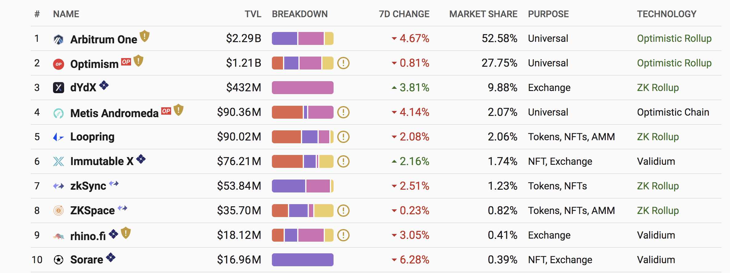
Task: Click the Immutable X name link
Action: pos(102,161)
